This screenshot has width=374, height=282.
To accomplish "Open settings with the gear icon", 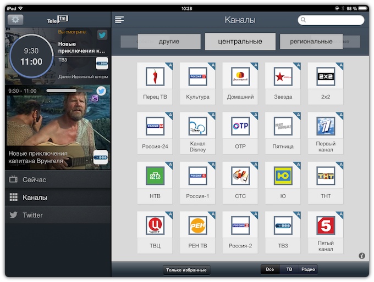I will [15, 20].
